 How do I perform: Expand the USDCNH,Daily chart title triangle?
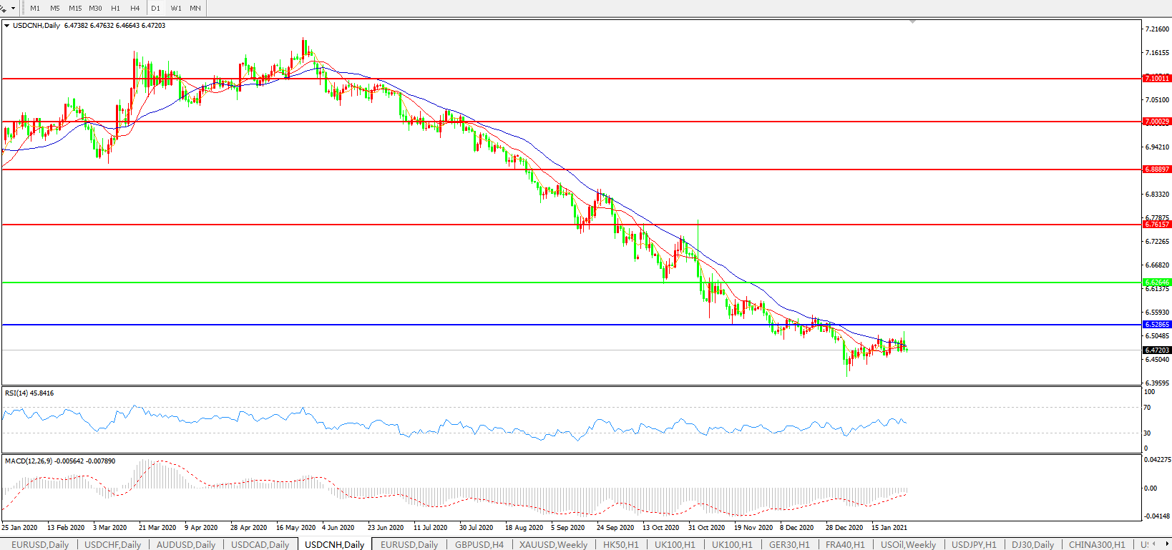tap(7, 26)
